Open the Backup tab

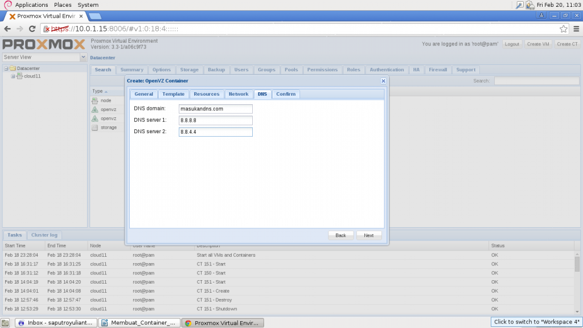tap(216, 70)
